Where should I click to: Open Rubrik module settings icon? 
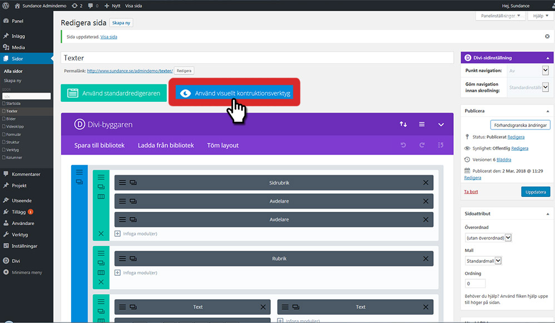[x=122, y=259]
